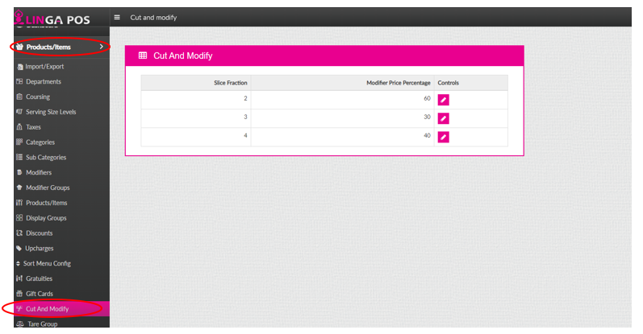
Task: Click the Sort Menu Config icon
Action: 18,263
